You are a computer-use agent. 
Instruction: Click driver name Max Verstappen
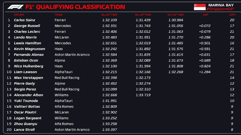tap(28, 78)
